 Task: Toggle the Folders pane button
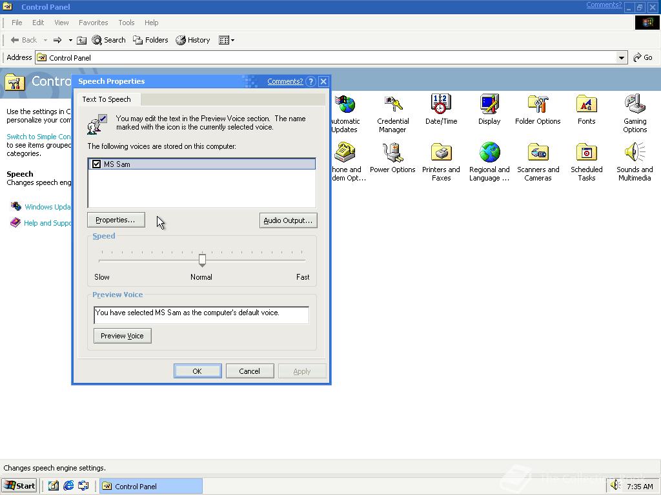[150, 40]
